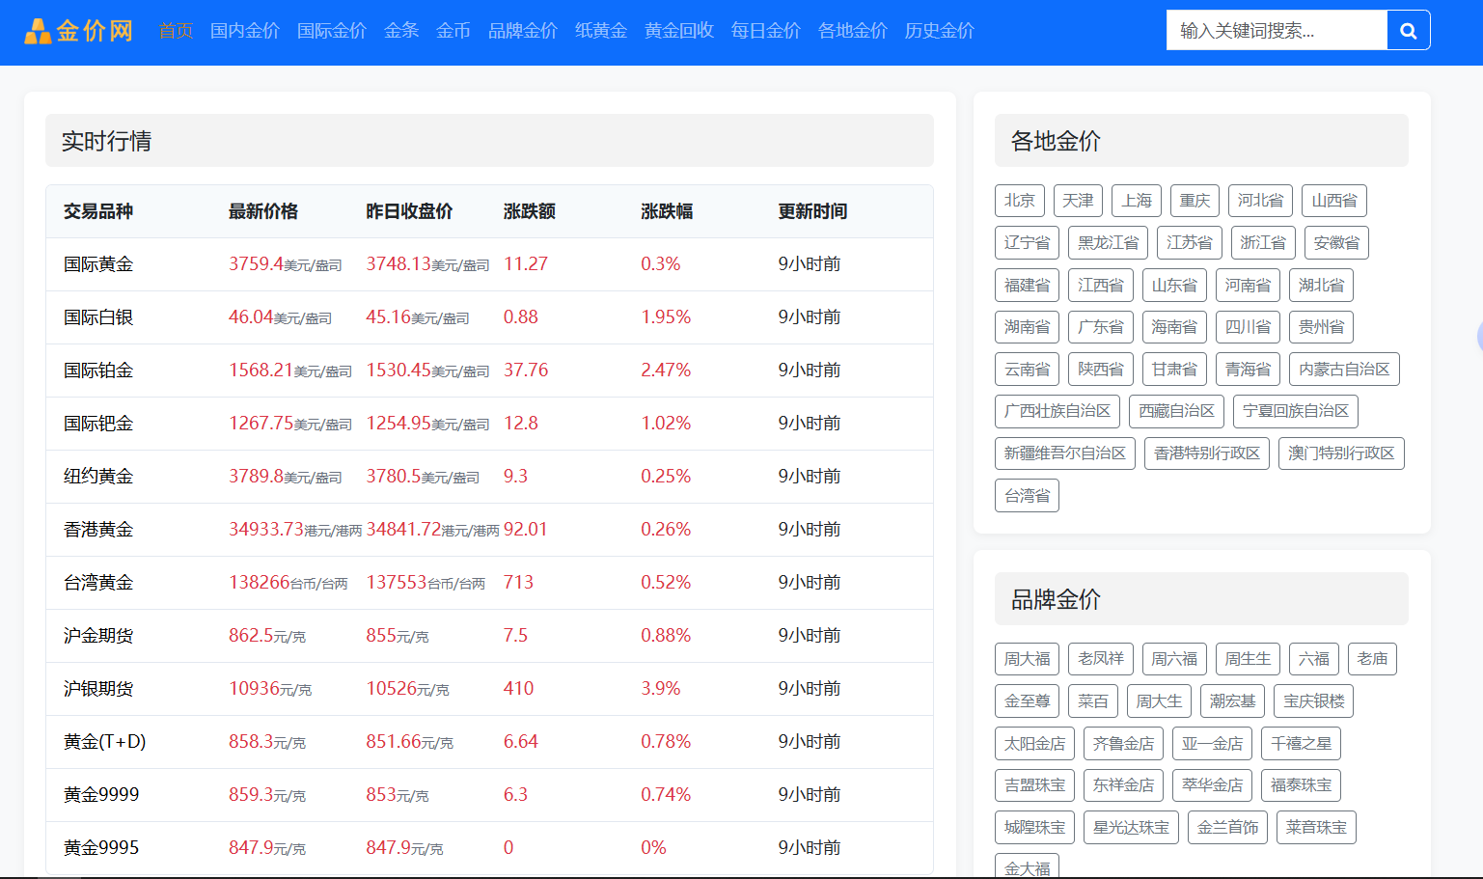Click the 老凤祥 brand price tag
1483x879 pixels.
tap(1100, 659)
